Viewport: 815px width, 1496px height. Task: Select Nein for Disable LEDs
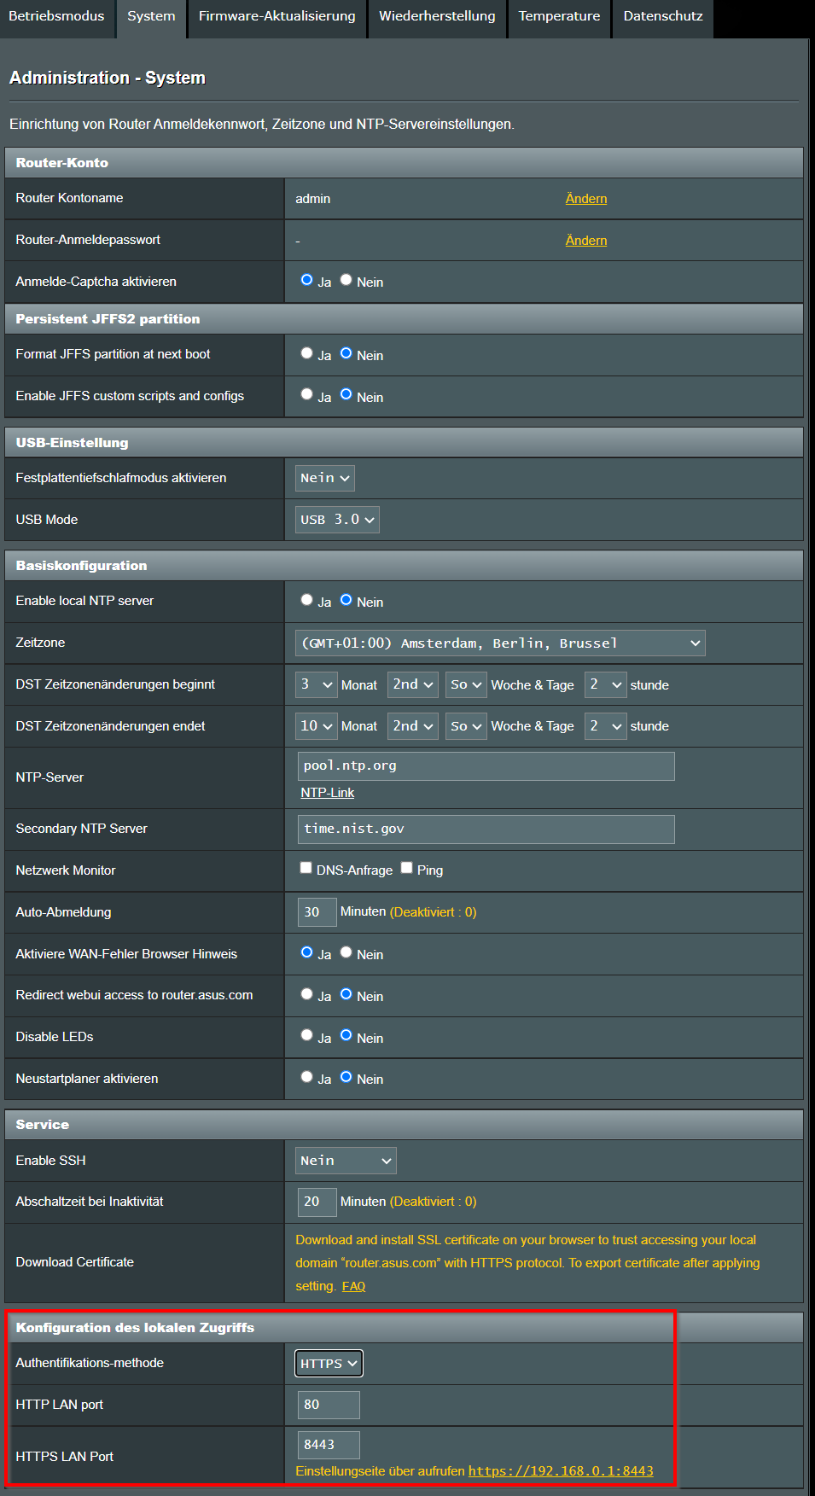click(346, 1035)
